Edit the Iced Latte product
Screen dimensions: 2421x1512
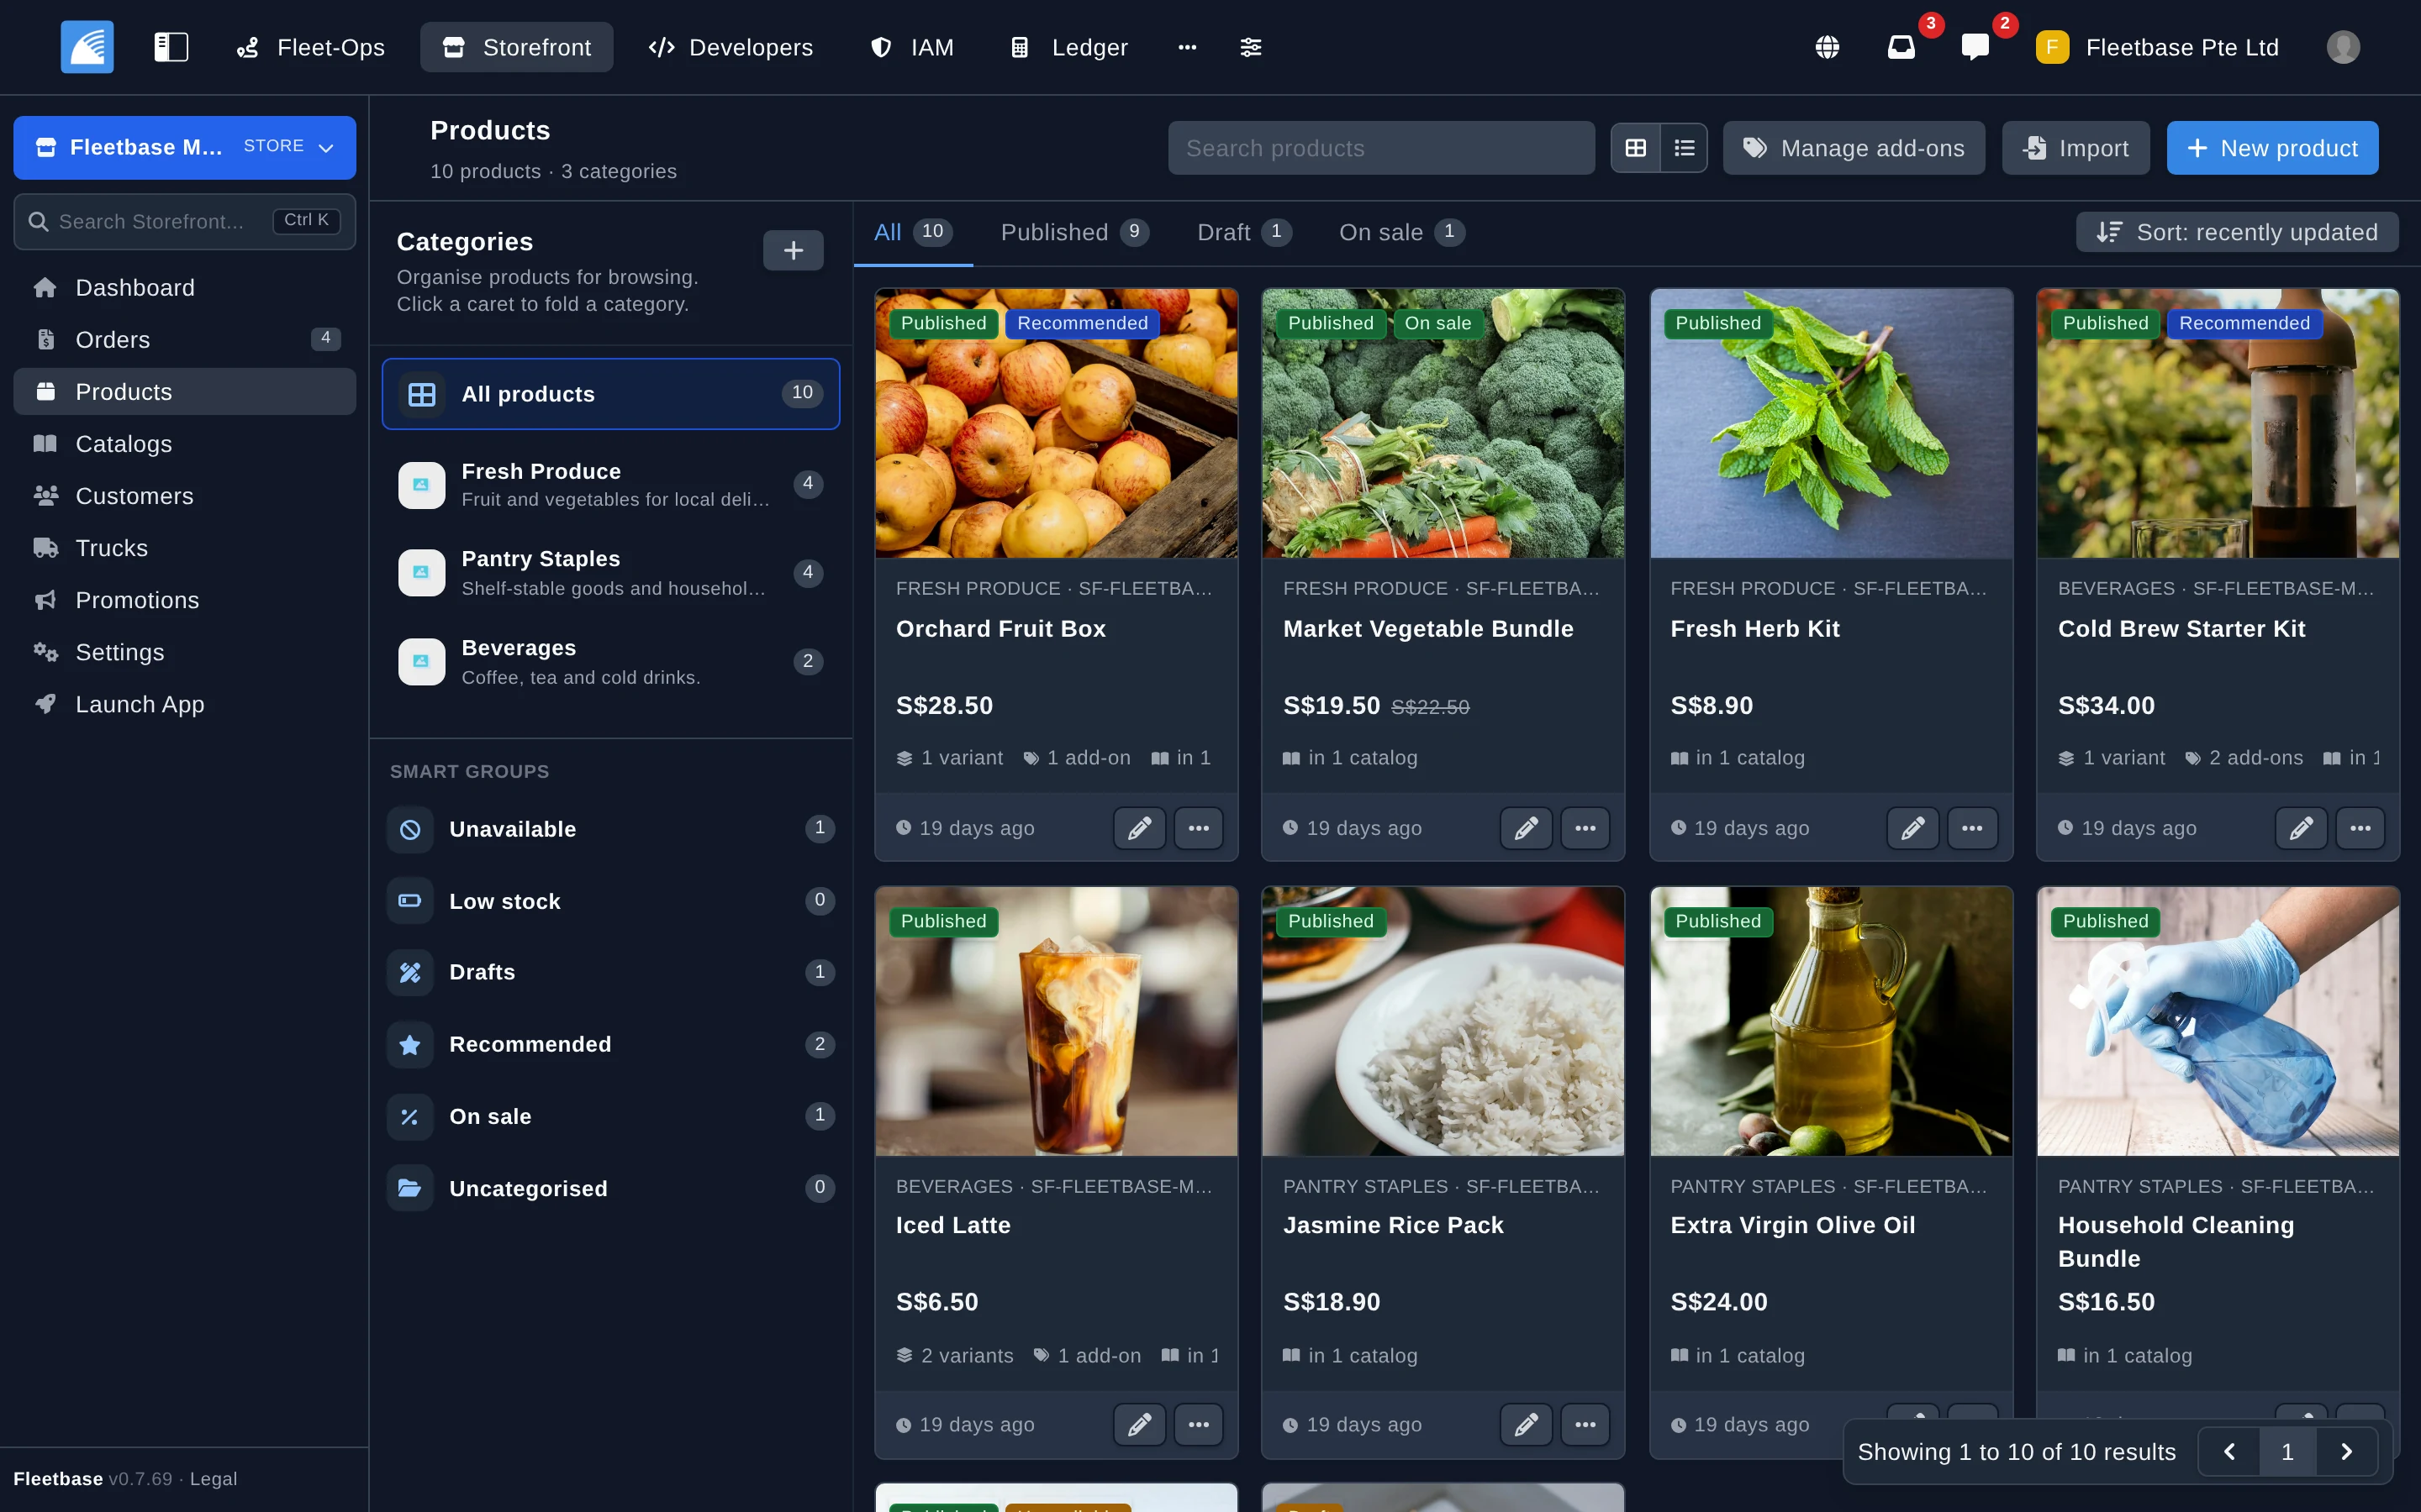coord(1140,1424)
